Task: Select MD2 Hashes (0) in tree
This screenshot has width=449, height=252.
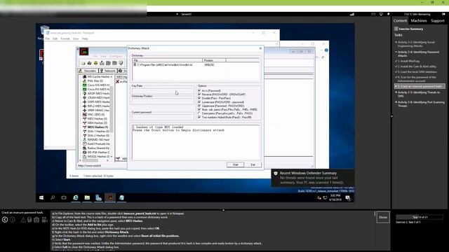Action: tap(95, 118)
